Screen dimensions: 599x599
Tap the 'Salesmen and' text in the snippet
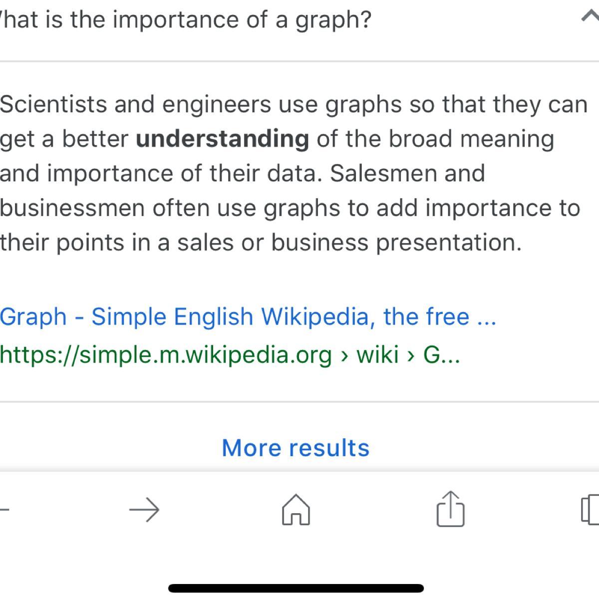coord(407,173)
